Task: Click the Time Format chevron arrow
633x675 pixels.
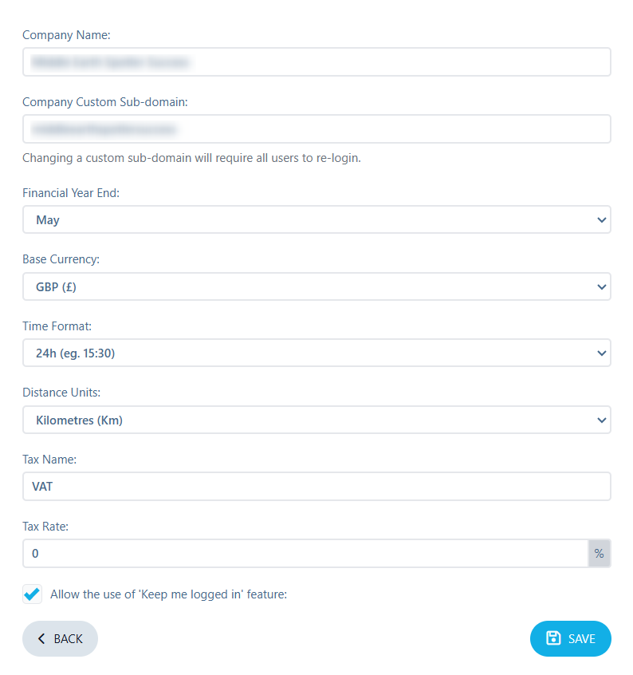Action: [x=602, y=353]
